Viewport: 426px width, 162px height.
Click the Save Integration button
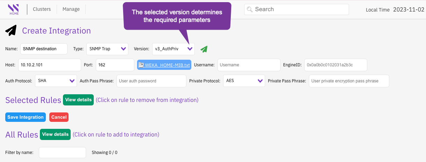[x=26, y=117]
